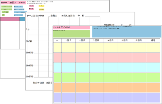162x104 pixels.
Task: Select the 6回目 column header
Action: click(139, 41)
